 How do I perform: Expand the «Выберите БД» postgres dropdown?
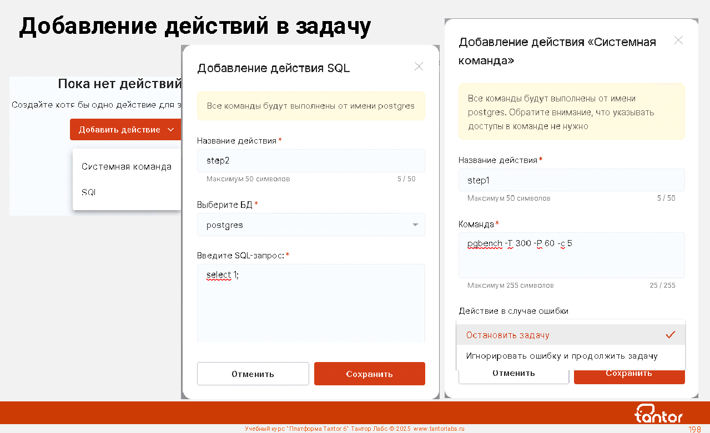(x=311, y=225)
